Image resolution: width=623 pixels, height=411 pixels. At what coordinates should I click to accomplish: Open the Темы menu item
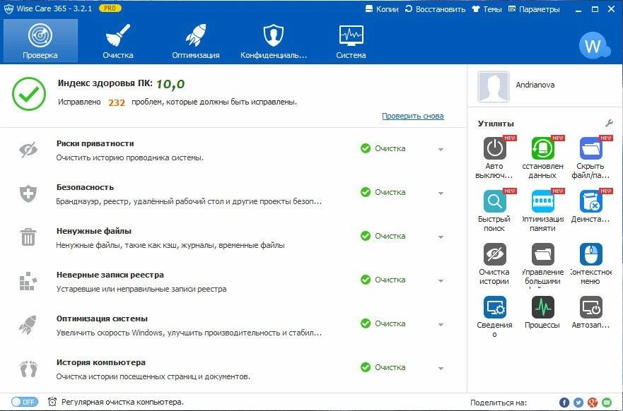coord(487,8)
